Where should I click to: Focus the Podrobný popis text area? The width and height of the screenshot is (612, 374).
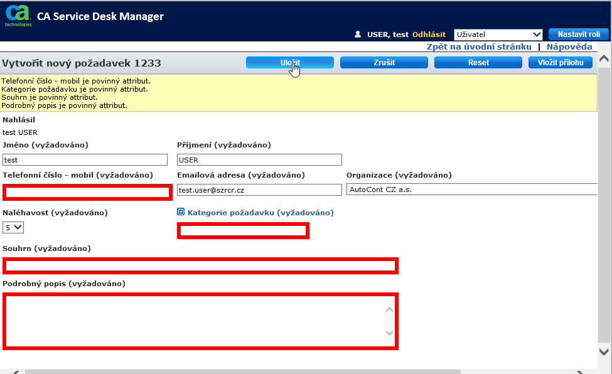[x=201, y=321]
